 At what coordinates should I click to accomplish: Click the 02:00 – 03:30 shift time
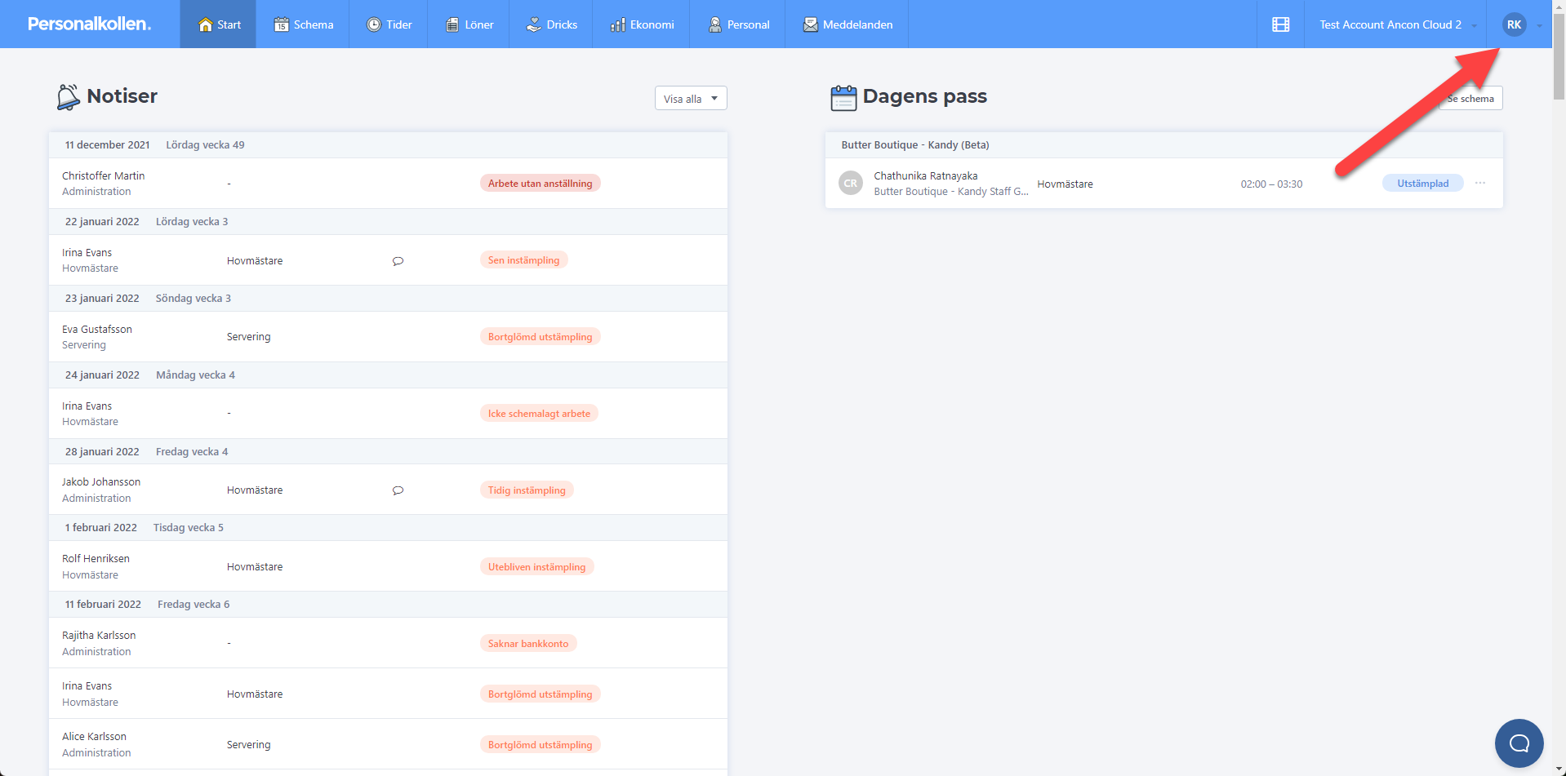pyautogui.click(x=1271, y=184)
